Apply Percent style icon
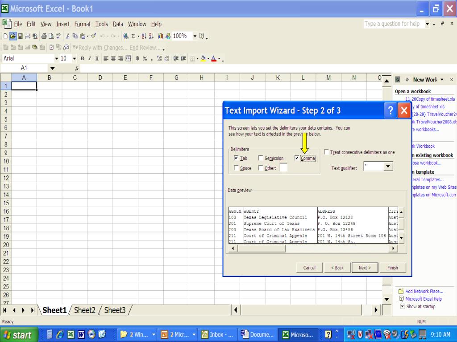The height and width of the screenshot is (342, 457). (145, 58)
